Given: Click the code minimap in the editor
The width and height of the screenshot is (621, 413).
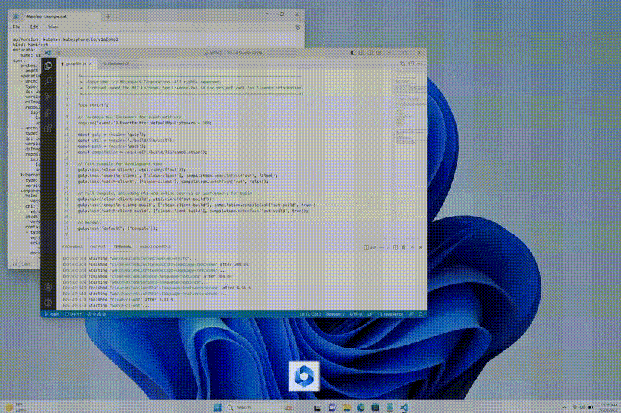Looking at the screenshot, I should [411, 111].
